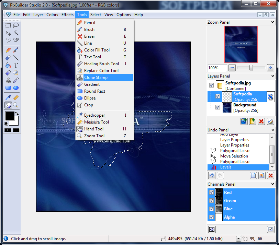Click the black minus button under swatches
The height and width of the screenshot is (245, 279).
16,130
